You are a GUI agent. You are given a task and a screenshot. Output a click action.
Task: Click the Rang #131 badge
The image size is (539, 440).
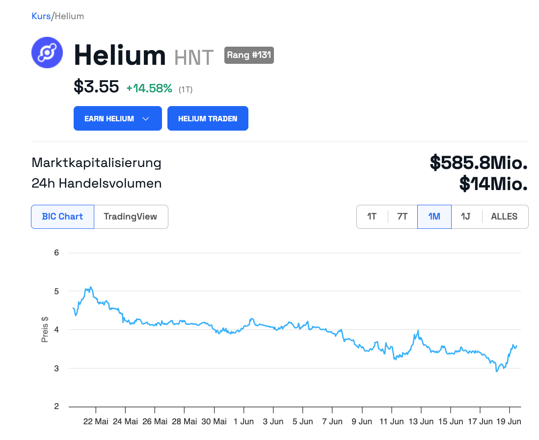(249, 55)
